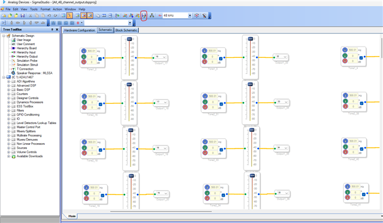Collapse the Schematic Design tree node

4,36
